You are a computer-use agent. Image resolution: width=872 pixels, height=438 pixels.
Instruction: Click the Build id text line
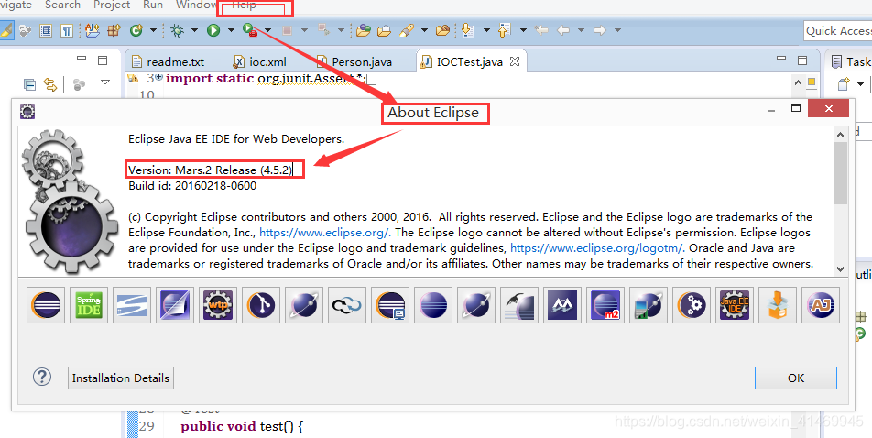tap(192, 186)
